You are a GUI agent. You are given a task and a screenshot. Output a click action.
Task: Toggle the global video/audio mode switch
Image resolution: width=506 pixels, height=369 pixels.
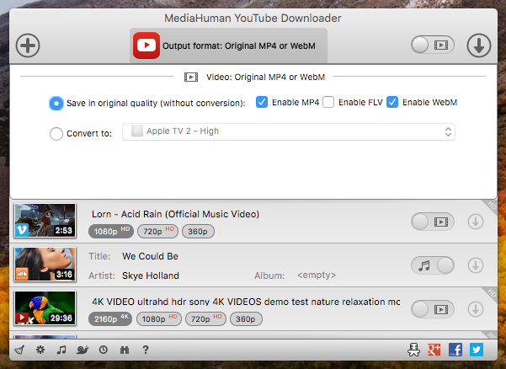pos(433,45)
